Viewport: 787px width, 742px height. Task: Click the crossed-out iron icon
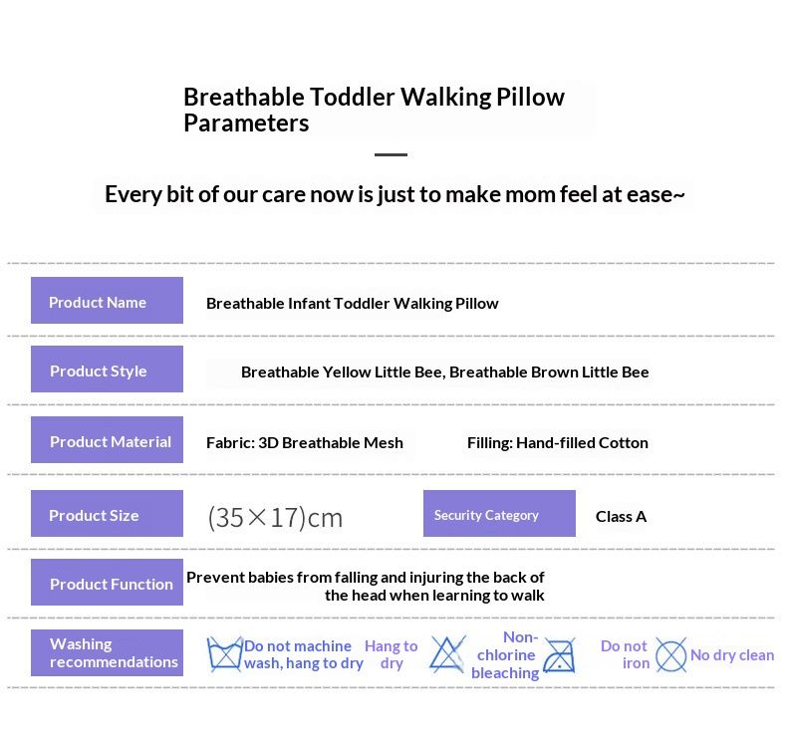tap(559, 655)
